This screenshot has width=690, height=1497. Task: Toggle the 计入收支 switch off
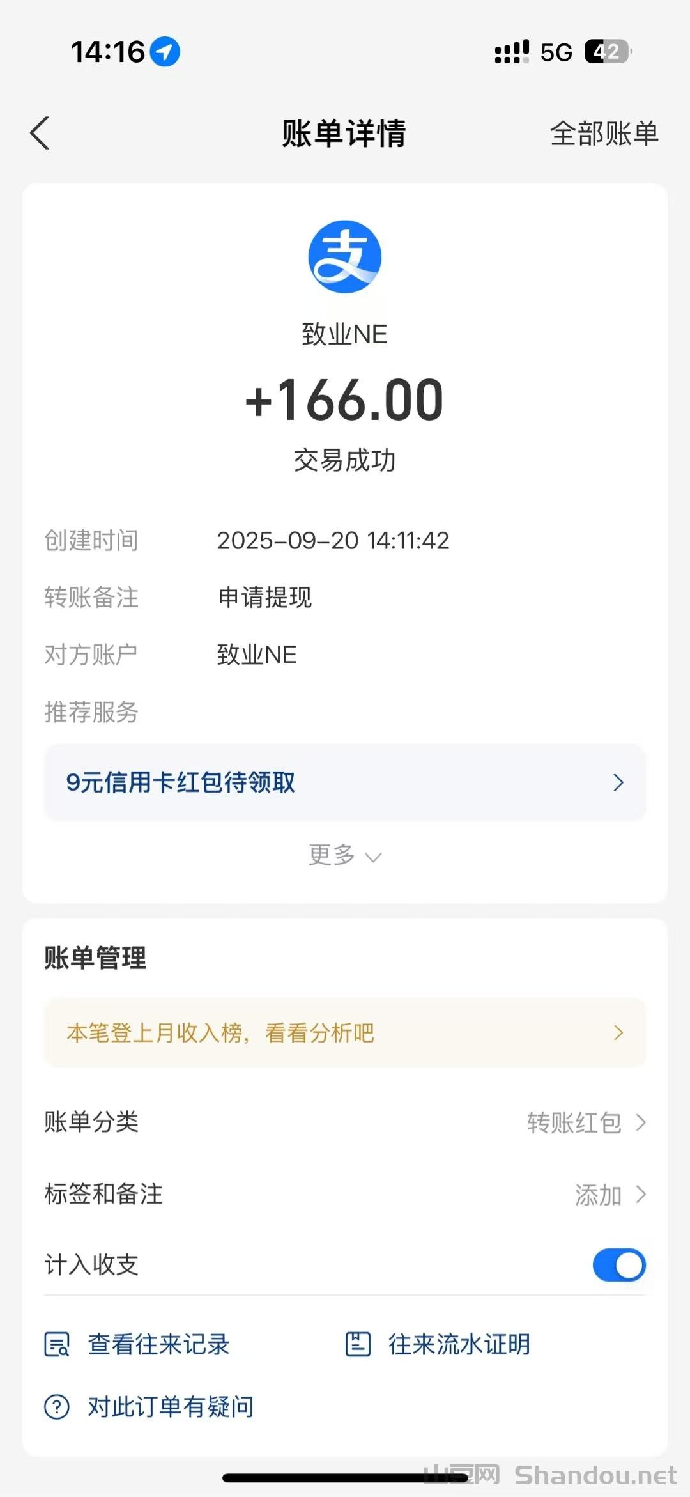tap(618, 1264)
